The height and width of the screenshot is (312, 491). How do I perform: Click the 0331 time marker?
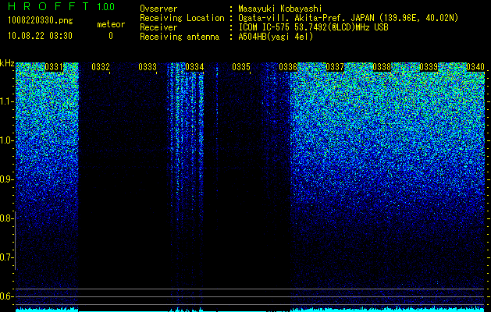54,67
